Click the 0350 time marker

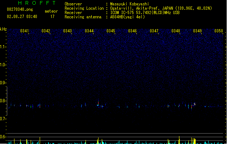click(219, 31)
